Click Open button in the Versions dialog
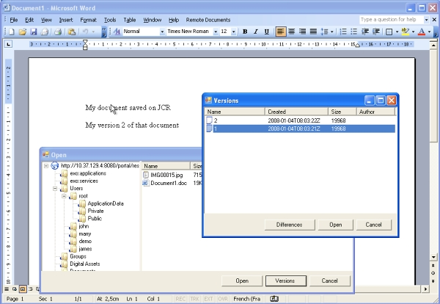Viewport: 440px width, 304px height. coord(336,225)
